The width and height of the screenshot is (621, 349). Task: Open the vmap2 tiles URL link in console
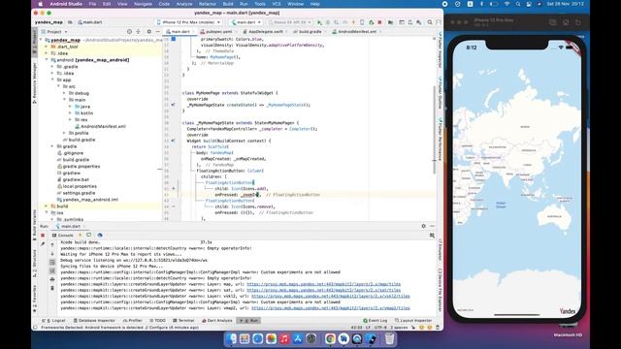pos(330,308)
